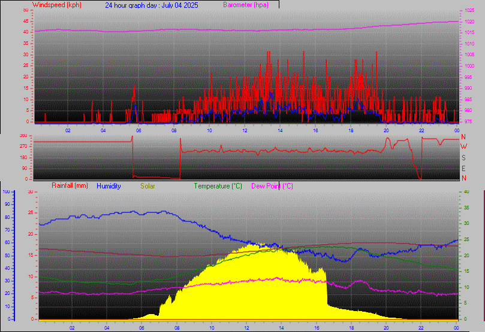This screenshot has height=332, width=485.
Task: Click the 1020 value on barometer axis
Action: (x=469, y=22)
